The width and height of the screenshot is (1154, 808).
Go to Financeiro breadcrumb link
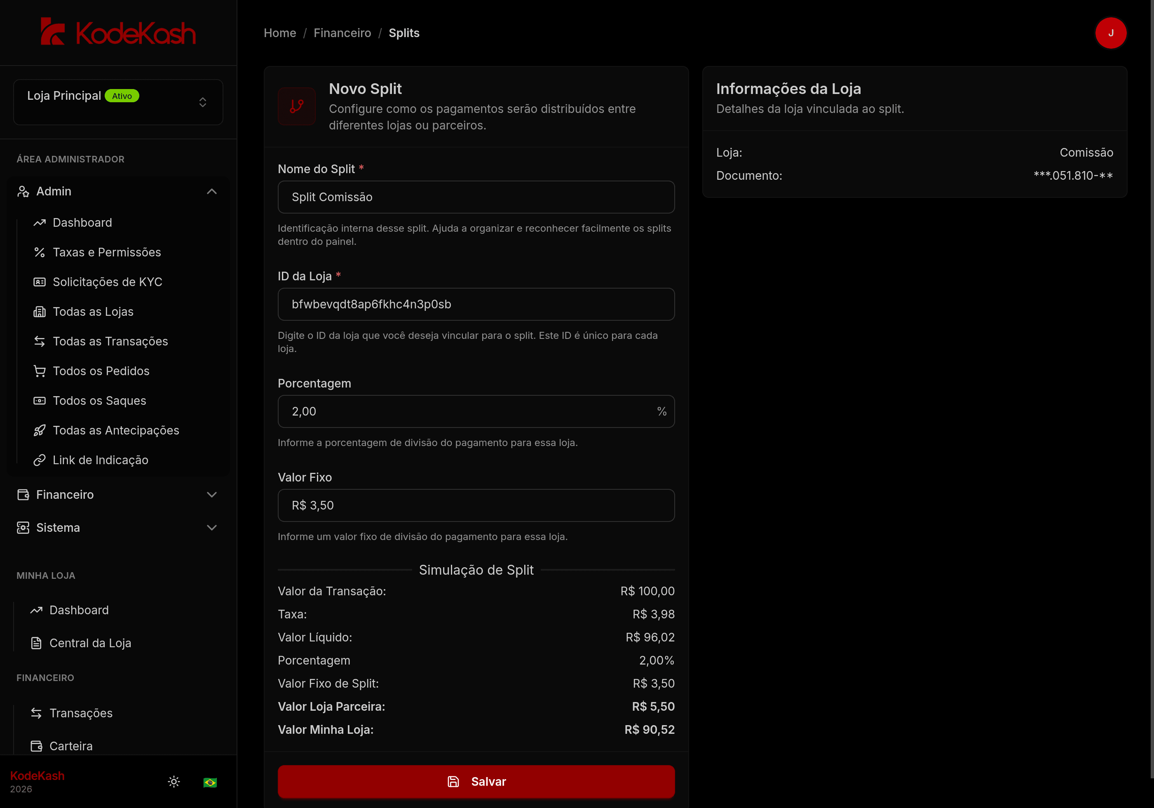click(342, 33)
